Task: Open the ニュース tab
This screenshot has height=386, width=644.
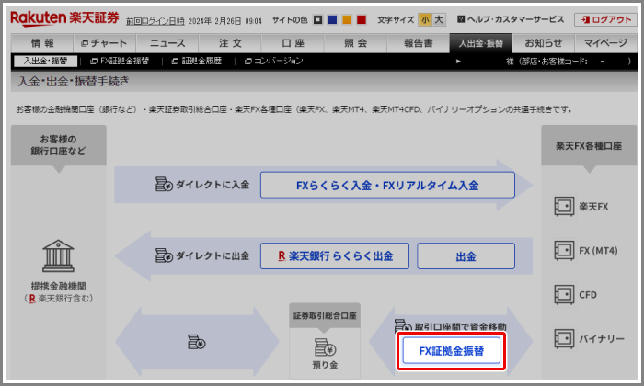Action: pos(167,43)
